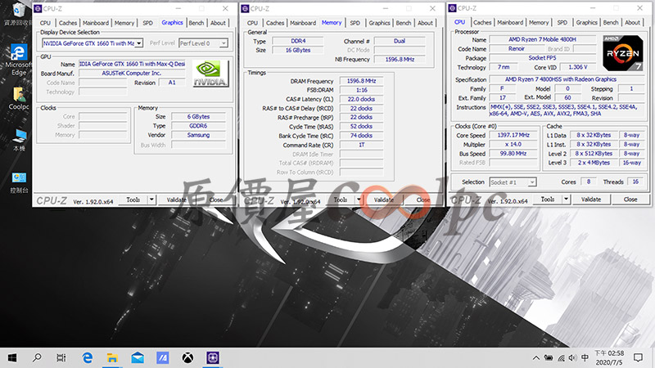Click the CPU-Z title icon of Memory window

pyautogui.click(x=245, y=8)
